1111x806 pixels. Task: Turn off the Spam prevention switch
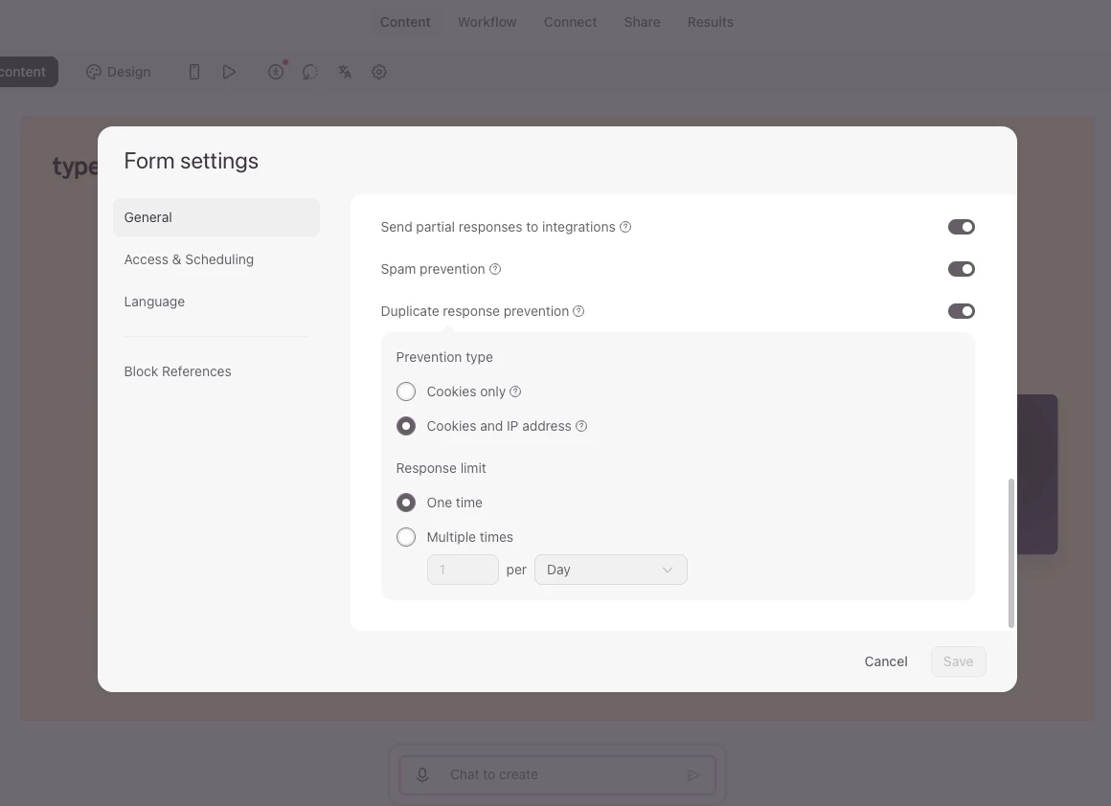[x=961, y=269]
